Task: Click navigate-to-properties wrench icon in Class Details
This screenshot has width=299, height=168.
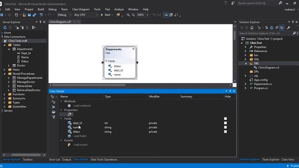Action: 53,107
